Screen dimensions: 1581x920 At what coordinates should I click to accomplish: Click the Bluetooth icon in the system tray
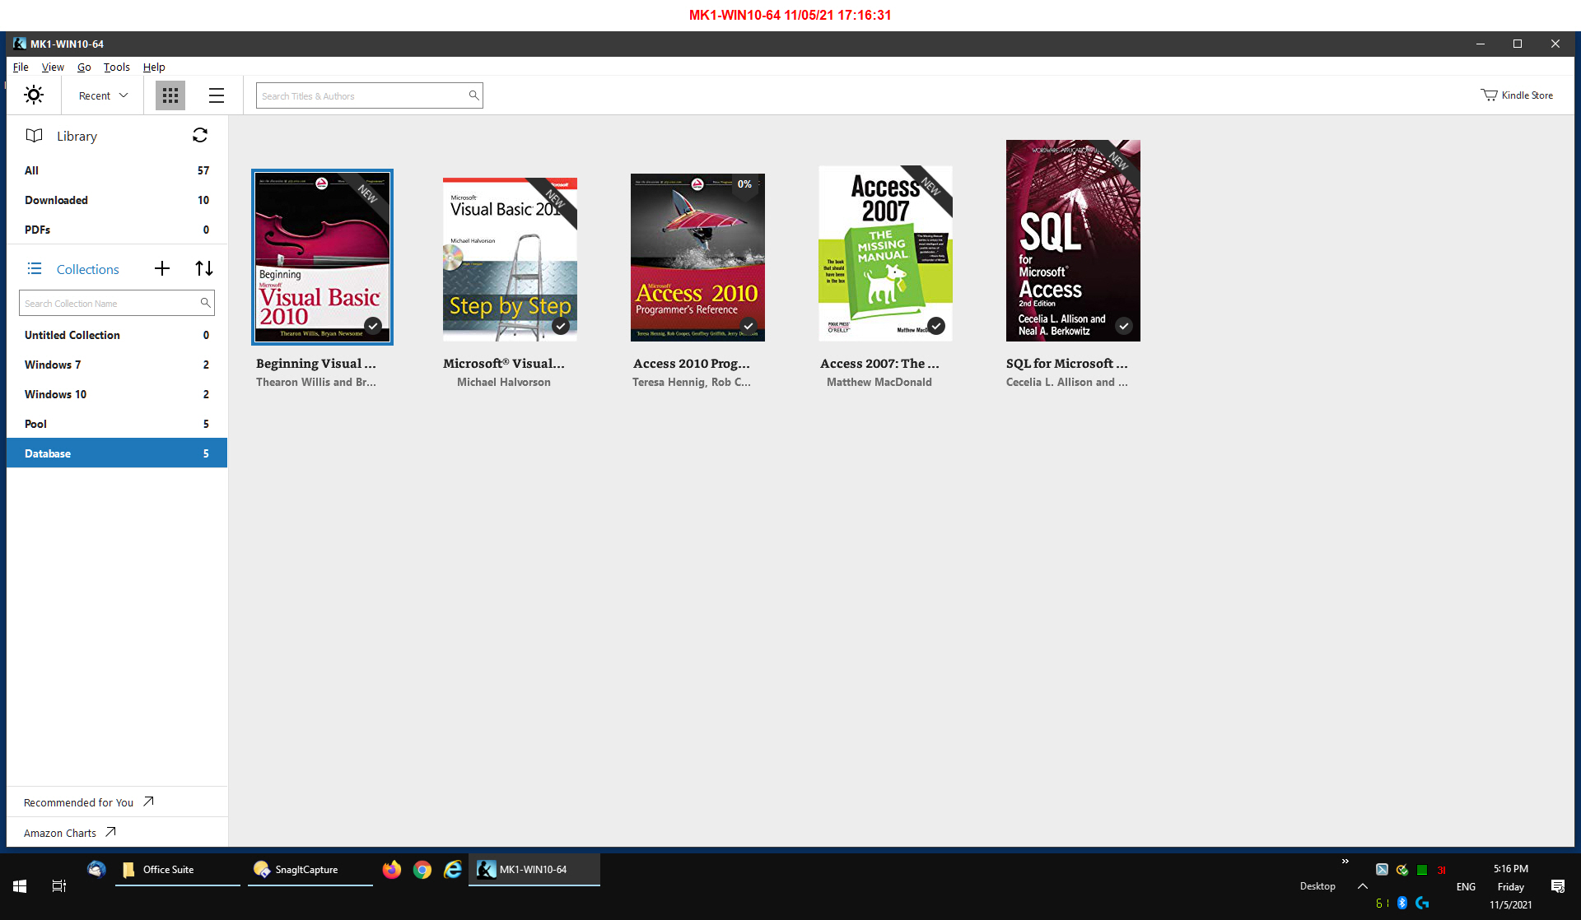[x=1402, y=903]
